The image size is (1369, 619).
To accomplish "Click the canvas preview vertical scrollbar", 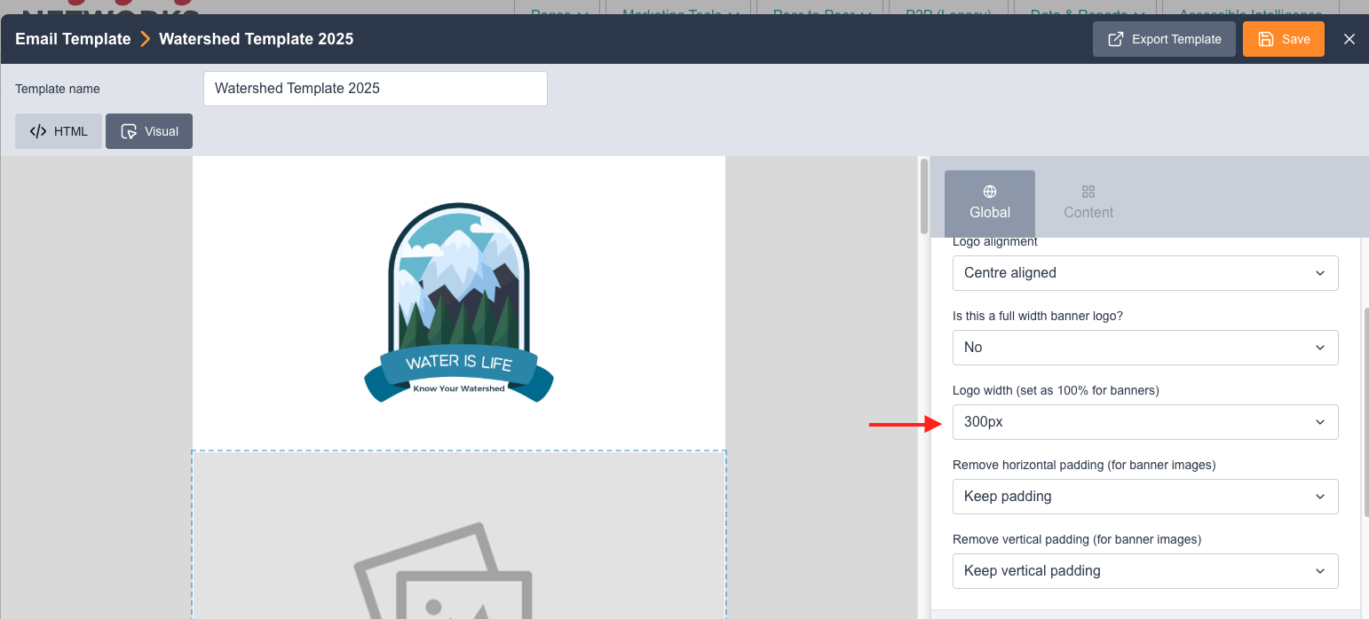I will [x=924, y=197].
